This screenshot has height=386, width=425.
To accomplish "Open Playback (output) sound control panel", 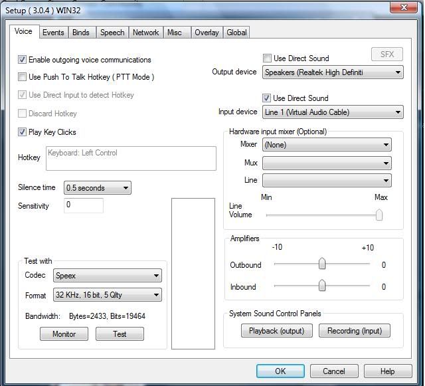I will tap(276, 331).
